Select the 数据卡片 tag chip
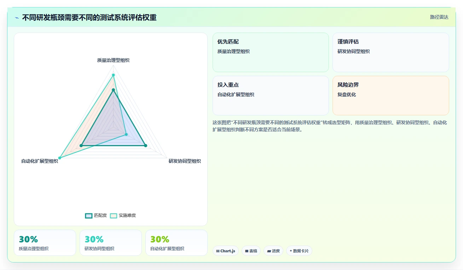 [x=299, y=251]
